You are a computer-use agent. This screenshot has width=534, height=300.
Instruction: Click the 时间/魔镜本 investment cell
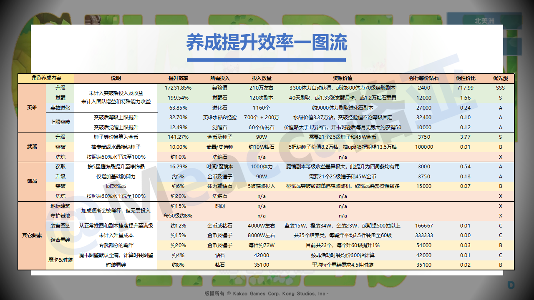coord(220,166)
